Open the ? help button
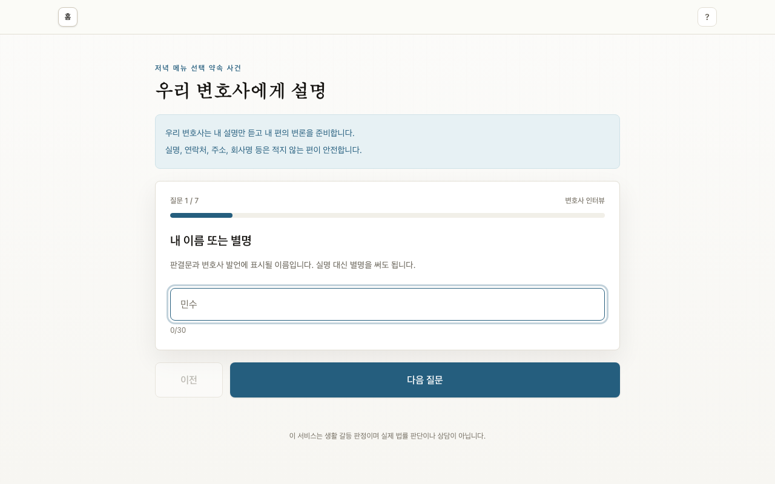This screenshot has width=775, height=484. (707, 17)
